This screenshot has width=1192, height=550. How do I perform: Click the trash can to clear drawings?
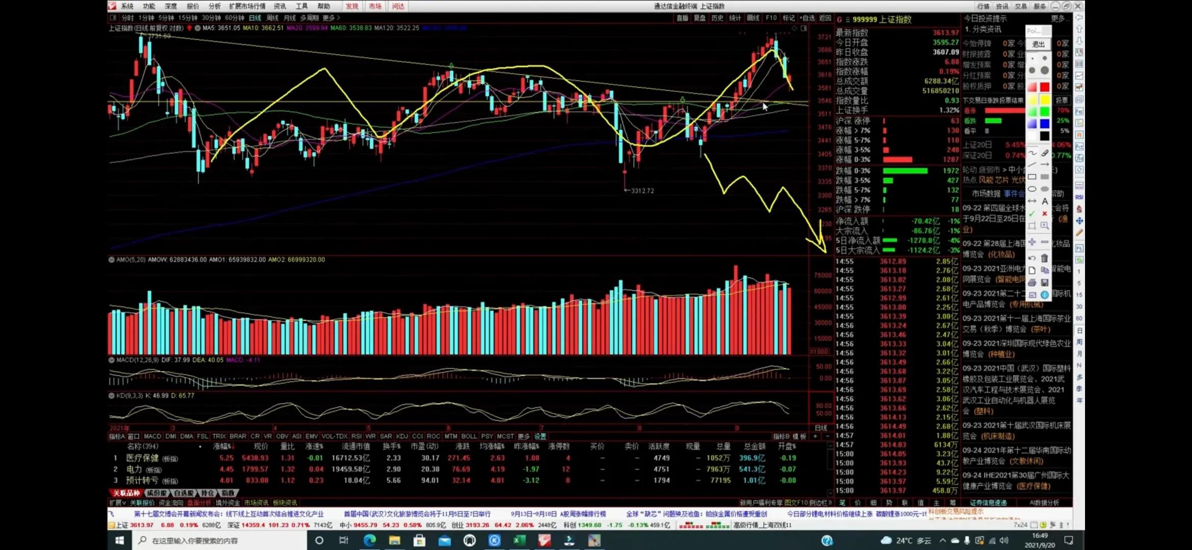click(x=1045, y=258)
